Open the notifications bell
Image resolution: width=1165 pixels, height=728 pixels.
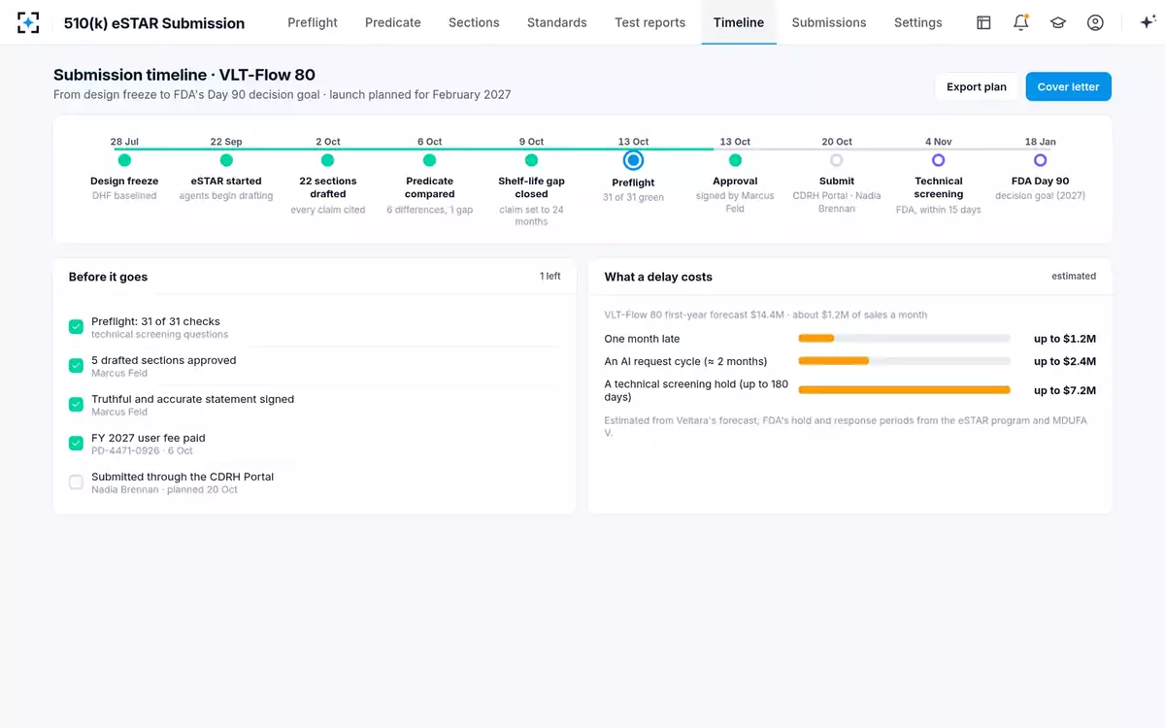click(x=1020, y=22)
